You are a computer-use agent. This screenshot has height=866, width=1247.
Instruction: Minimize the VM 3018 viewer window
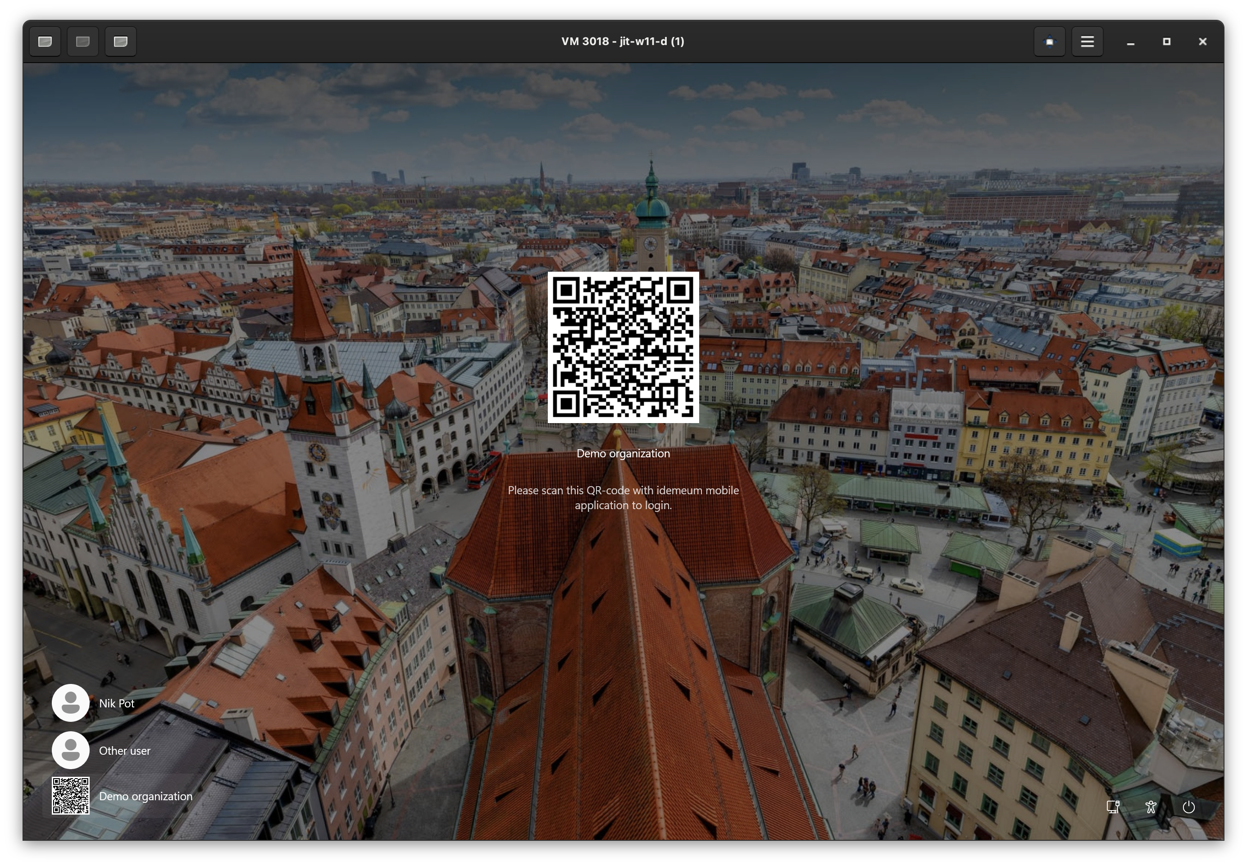tap(1130, 42)
